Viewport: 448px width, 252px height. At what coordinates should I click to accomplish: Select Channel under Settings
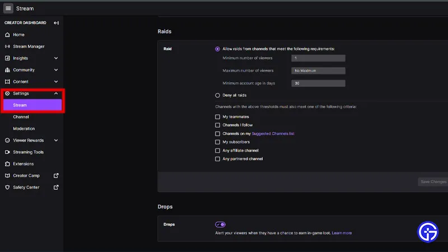tap(21, 117)
